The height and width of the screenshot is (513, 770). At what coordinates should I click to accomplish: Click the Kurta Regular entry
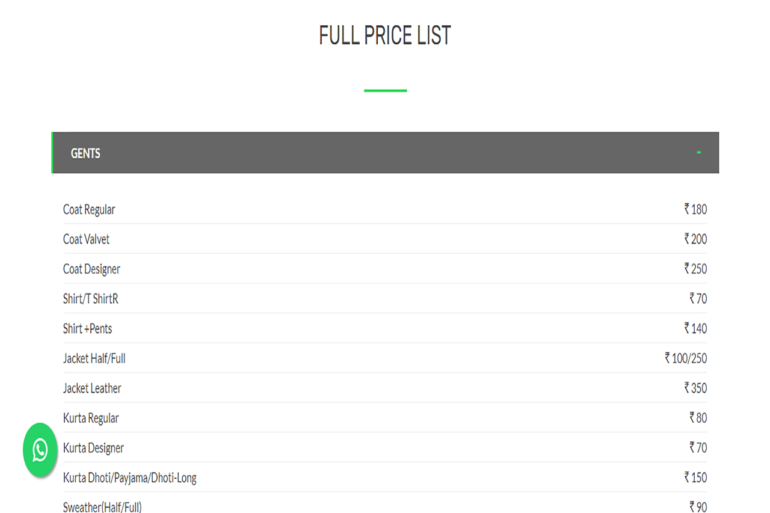[x=385, y=418]
